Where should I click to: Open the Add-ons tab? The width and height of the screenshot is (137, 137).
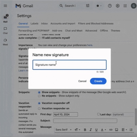click(57, 31)
